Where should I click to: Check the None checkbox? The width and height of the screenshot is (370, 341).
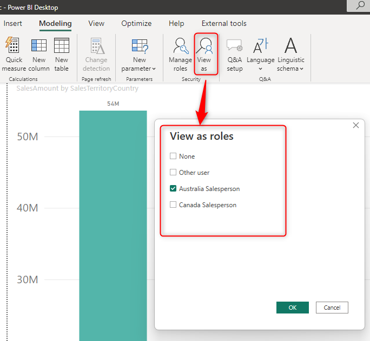[173, 156]
